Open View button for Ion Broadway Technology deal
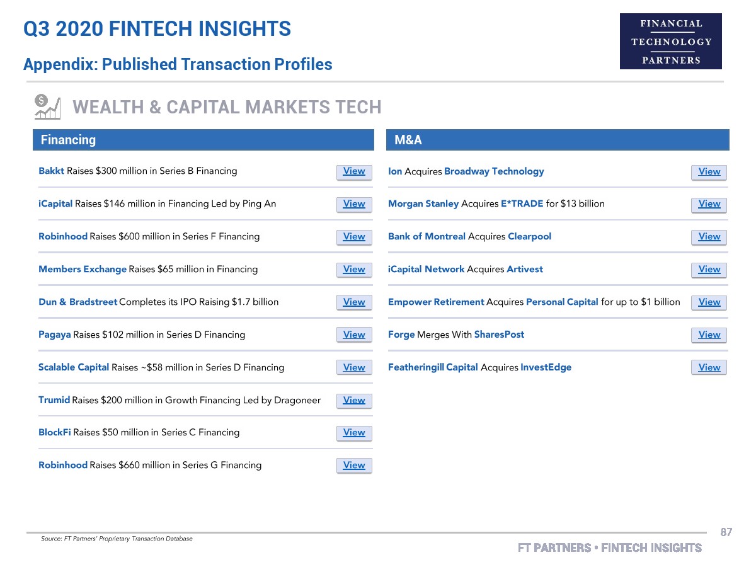756x567 pixels. click(x=709, y=172)
